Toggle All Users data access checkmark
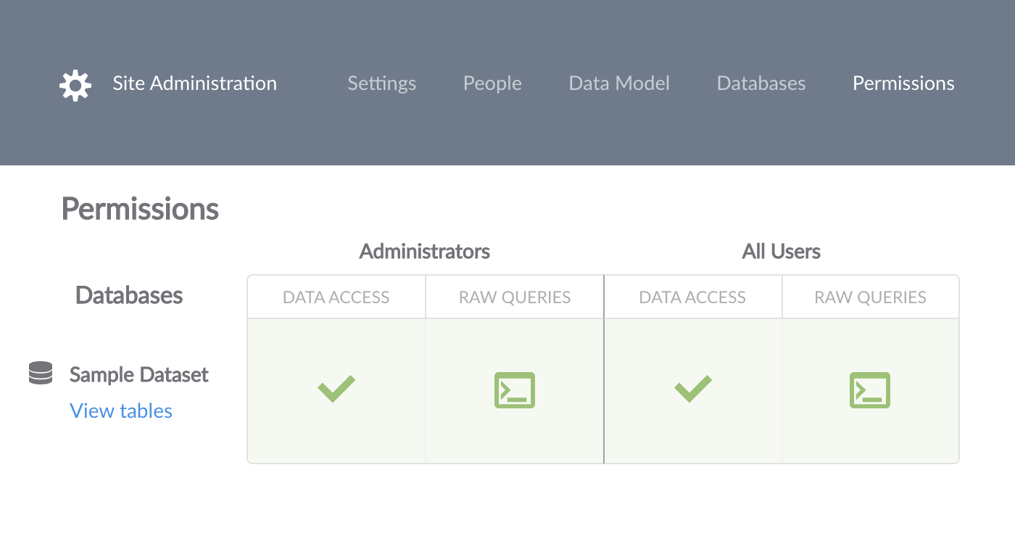Screen dimensions: 1015x544 (693, 390)
